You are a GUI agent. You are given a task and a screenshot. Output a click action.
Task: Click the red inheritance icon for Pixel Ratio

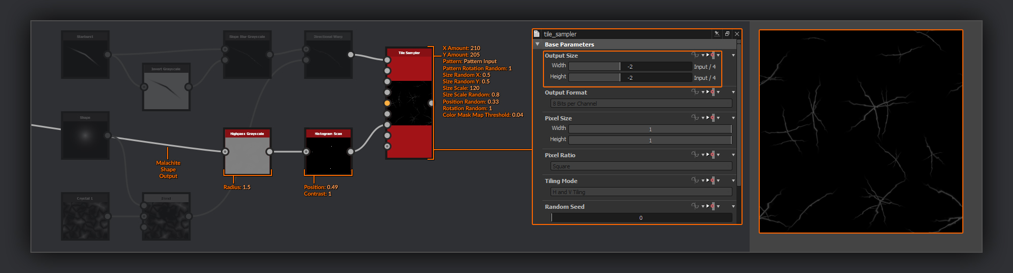pyautogui.click(x=713, y=155)
